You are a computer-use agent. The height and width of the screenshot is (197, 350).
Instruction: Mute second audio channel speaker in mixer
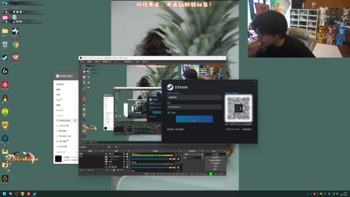pos(174,168)
